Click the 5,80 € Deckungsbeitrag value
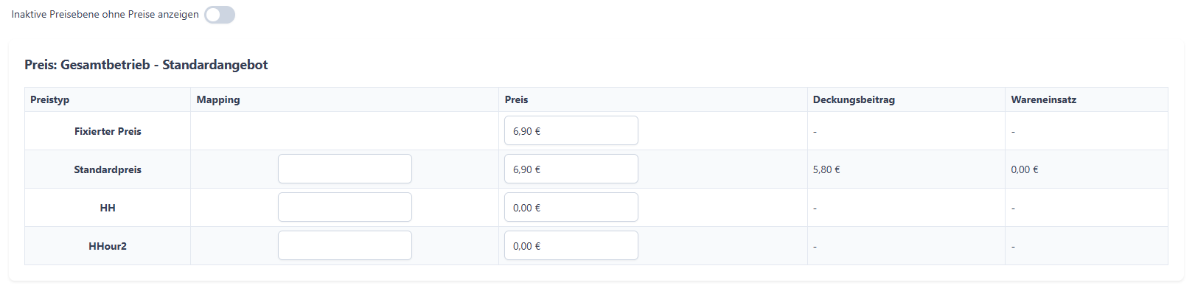Image resolution: width=1195 pixels, height=291 pixels. (x=826, y=169)
